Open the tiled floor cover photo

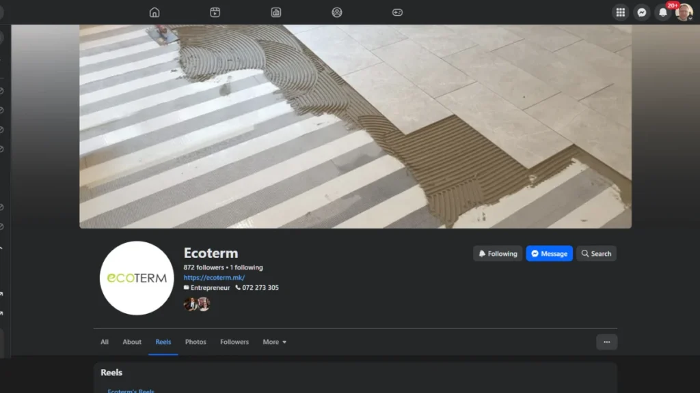pyautogui.click(x=355, y=126)
